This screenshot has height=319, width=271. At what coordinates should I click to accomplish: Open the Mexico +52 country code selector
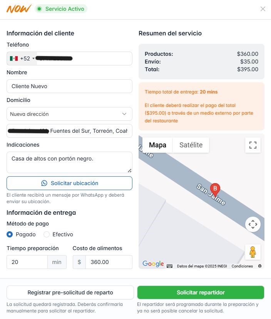tap(22, 58)
